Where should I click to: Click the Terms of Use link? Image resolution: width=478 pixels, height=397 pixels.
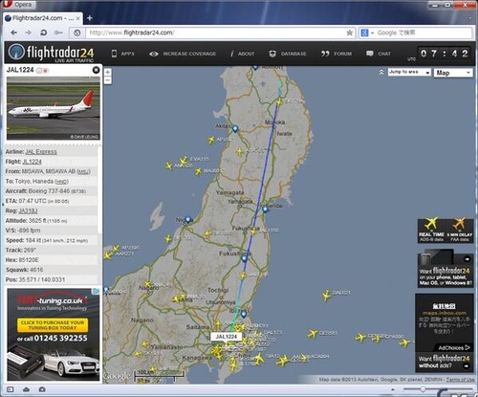(x=460, y=380)
